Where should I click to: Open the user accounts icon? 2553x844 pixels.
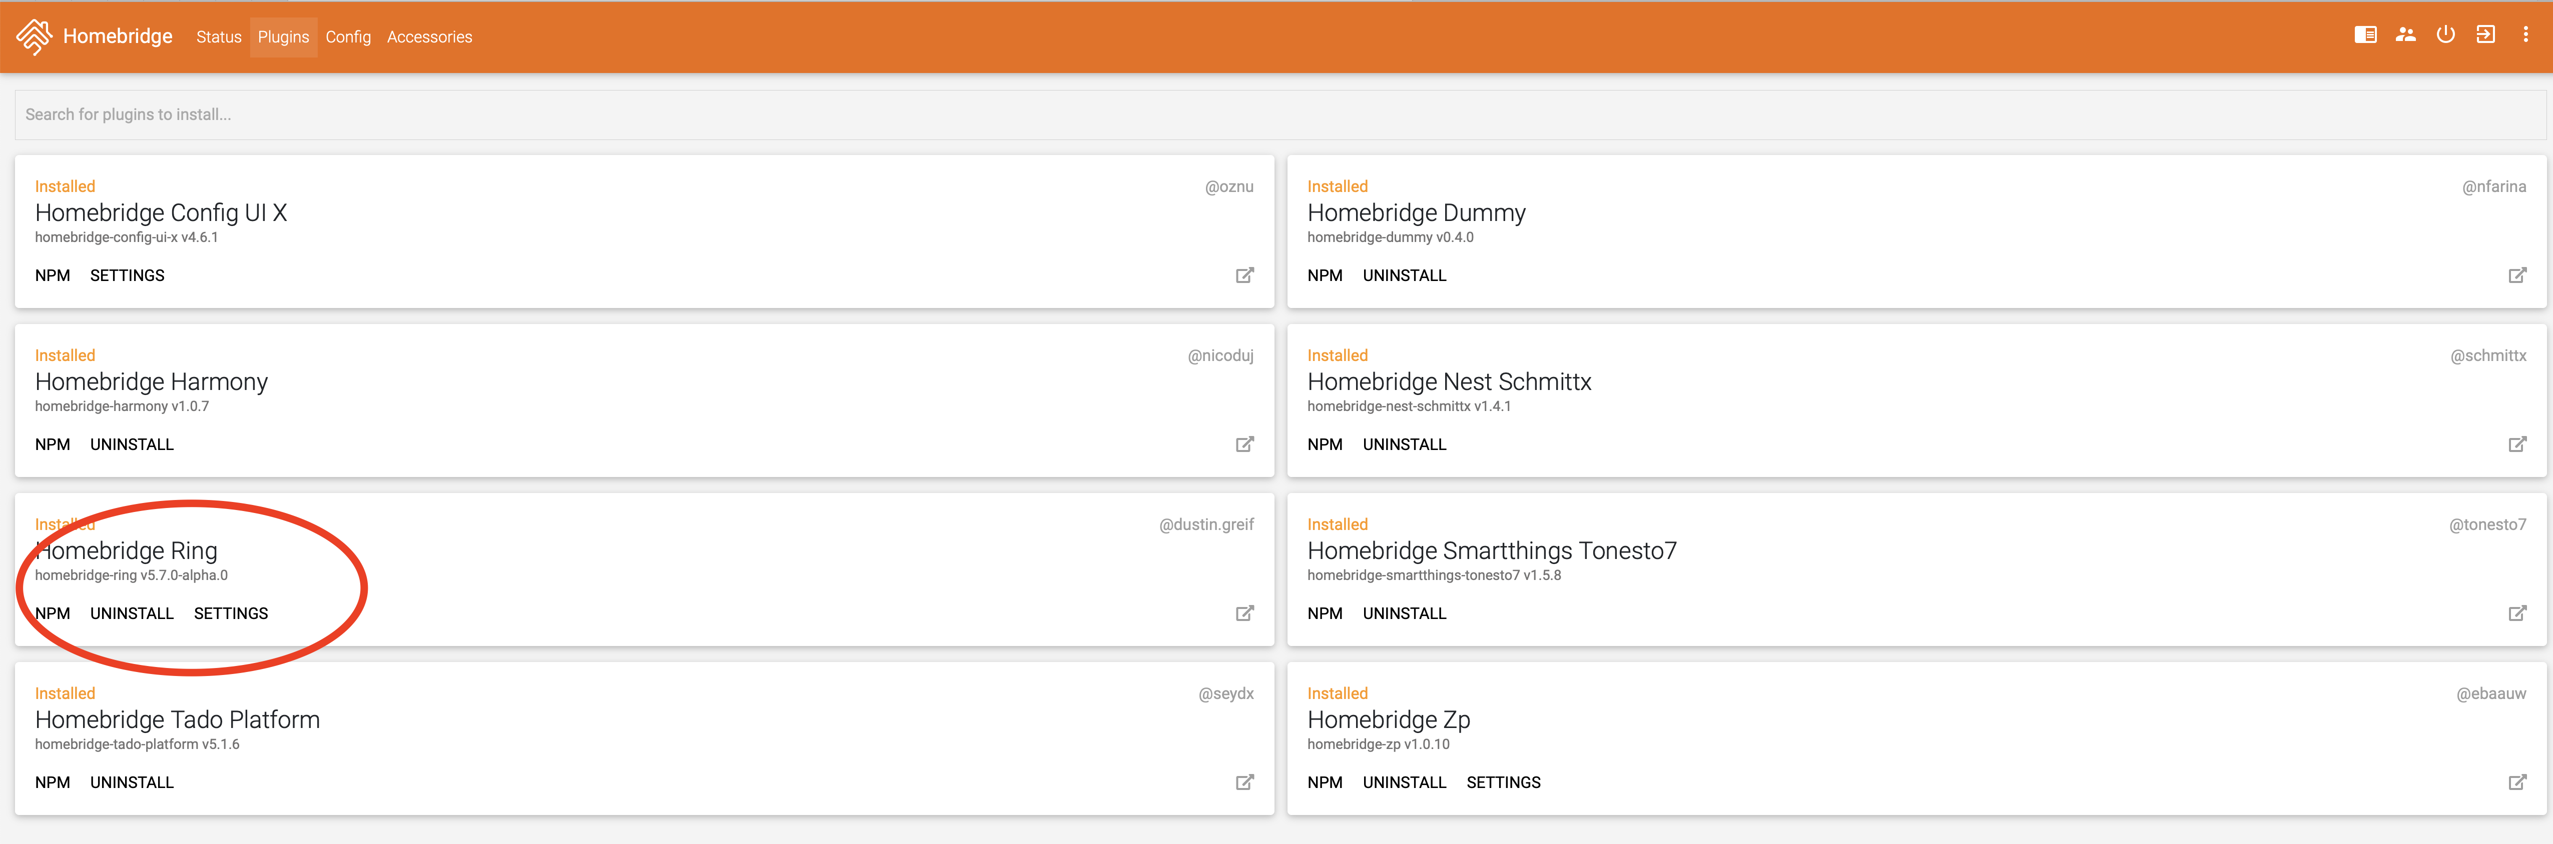coord(2405,34)
